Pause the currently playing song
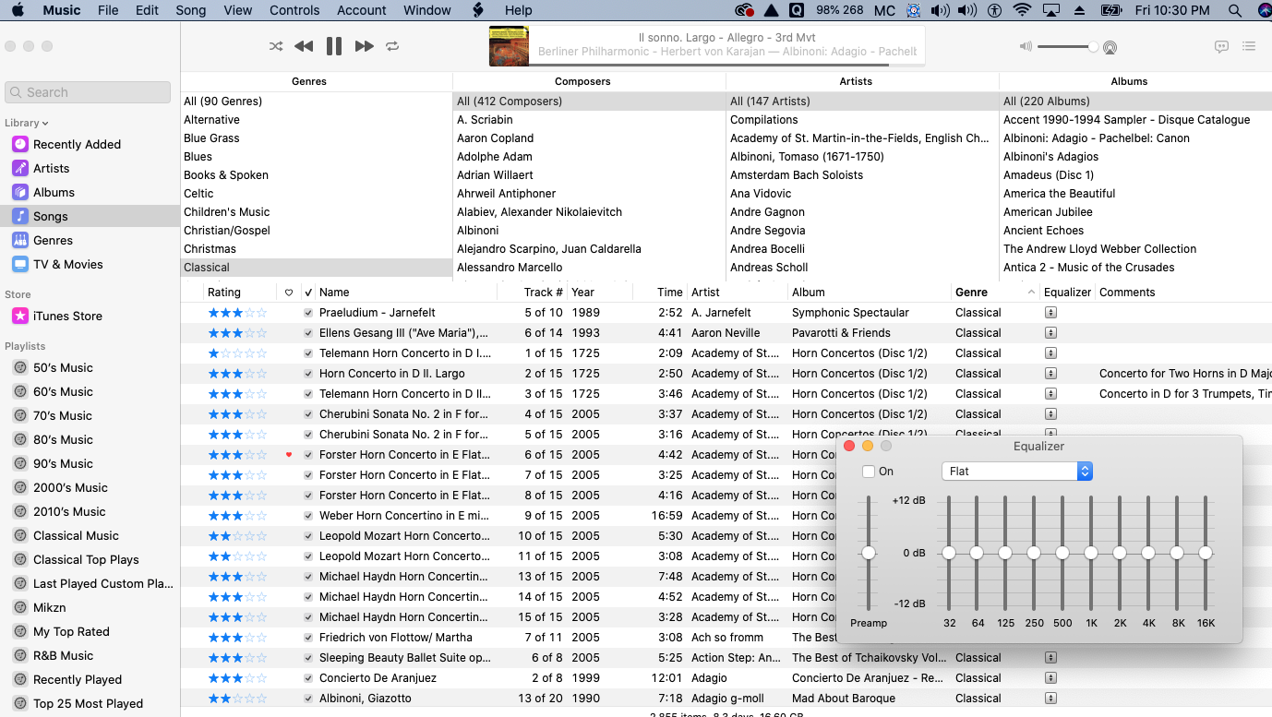Viewport: 1272px width, 717px height. (334, 46)
